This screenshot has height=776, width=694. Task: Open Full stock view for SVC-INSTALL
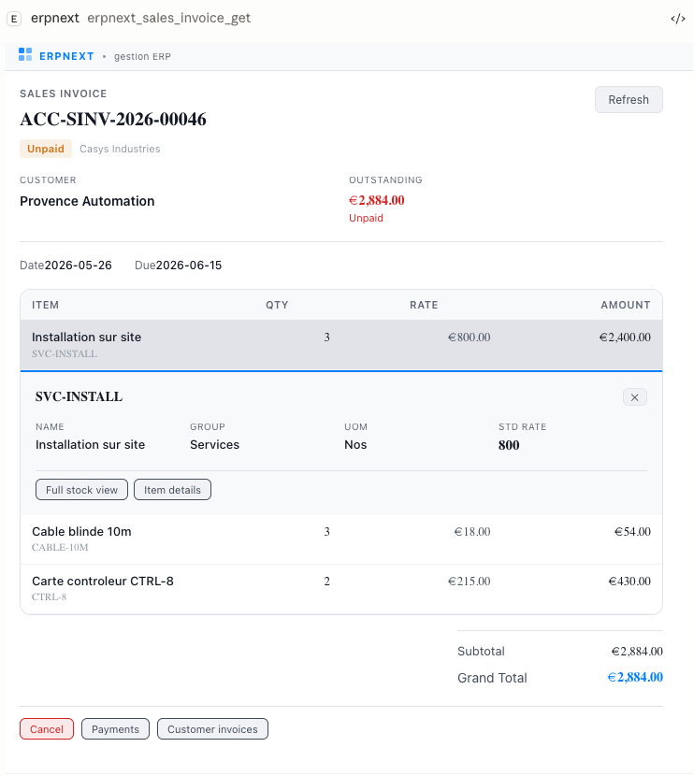[81, 490]
